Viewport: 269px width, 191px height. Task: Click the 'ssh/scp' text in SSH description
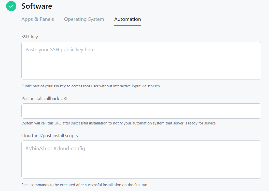point(154,86)
